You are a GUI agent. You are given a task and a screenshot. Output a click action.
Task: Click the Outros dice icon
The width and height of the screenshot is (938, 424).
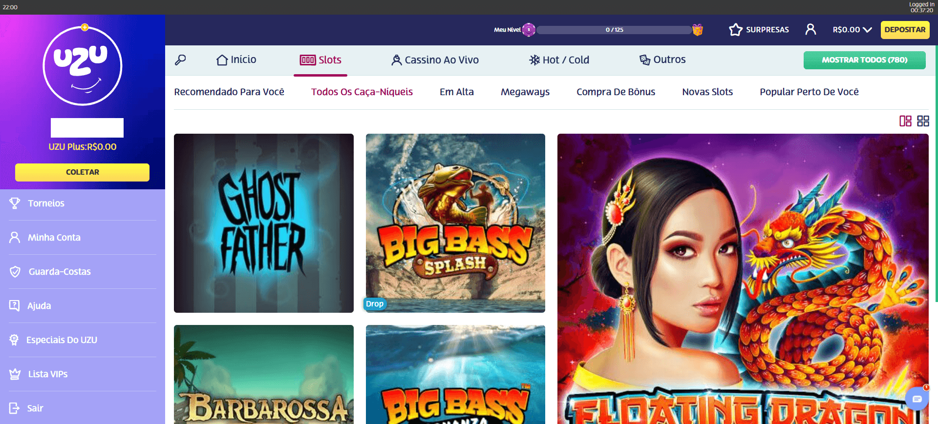click(645, 60)
